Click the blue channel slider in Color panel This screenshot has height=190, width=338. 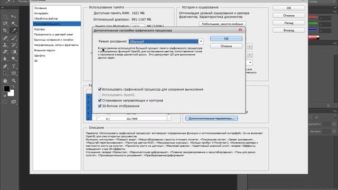click(313, 30)
